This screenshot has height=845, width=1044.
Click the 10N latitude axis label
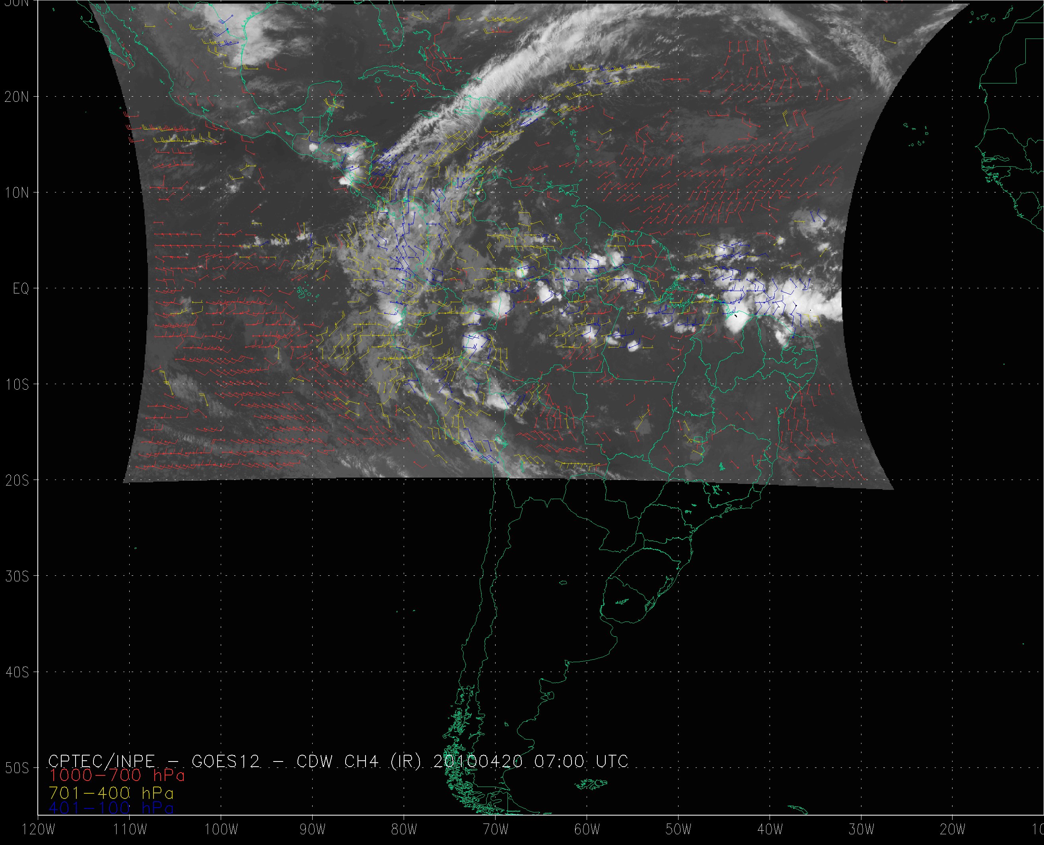17,193
